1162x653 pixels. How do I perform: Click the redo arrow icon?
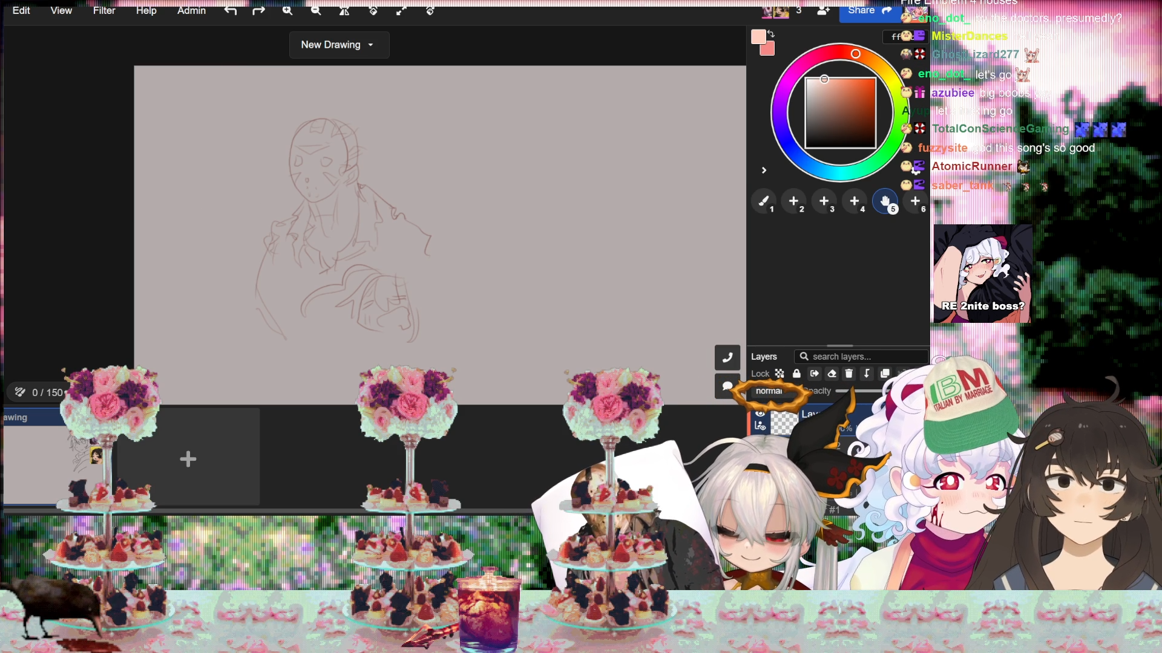(258, 10)
